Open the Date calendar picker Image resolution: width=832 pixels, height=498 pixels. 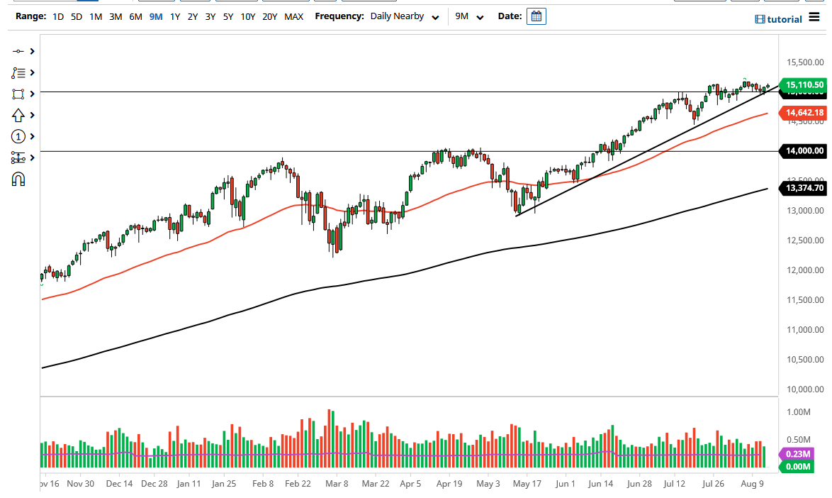[x=536, y=16]
